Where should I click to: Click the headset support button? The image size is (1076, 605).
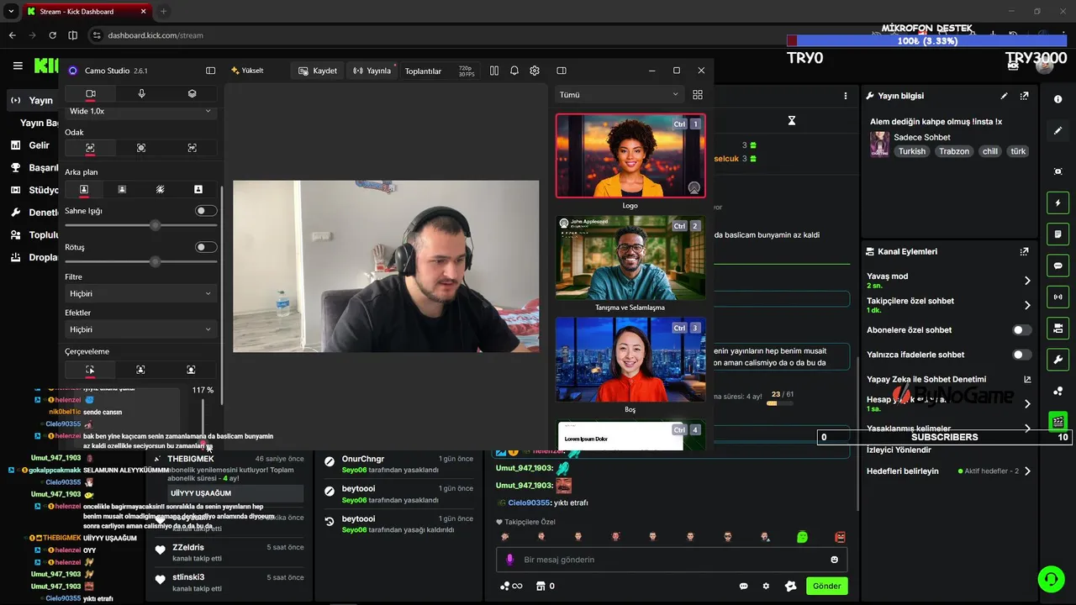point(1051,578)
